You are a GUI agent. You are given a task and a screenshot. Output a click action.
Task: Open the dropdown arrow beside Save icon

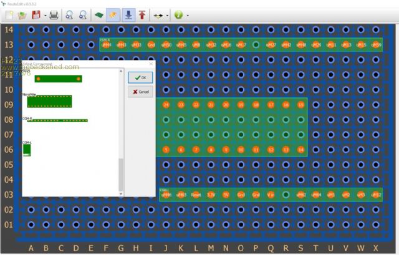(45, 15)
